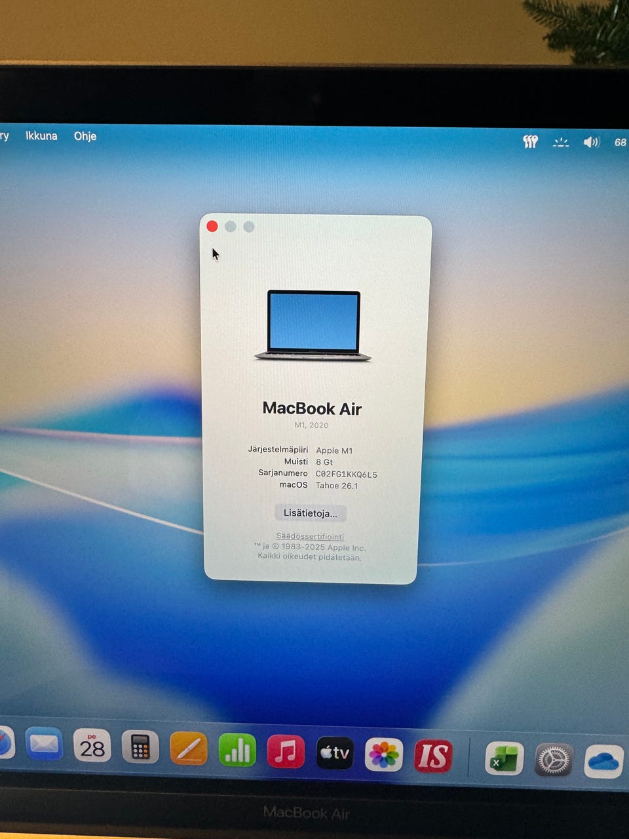
Task: Click the keyboard brightness menu bar icon
Action: click(561, 142)
